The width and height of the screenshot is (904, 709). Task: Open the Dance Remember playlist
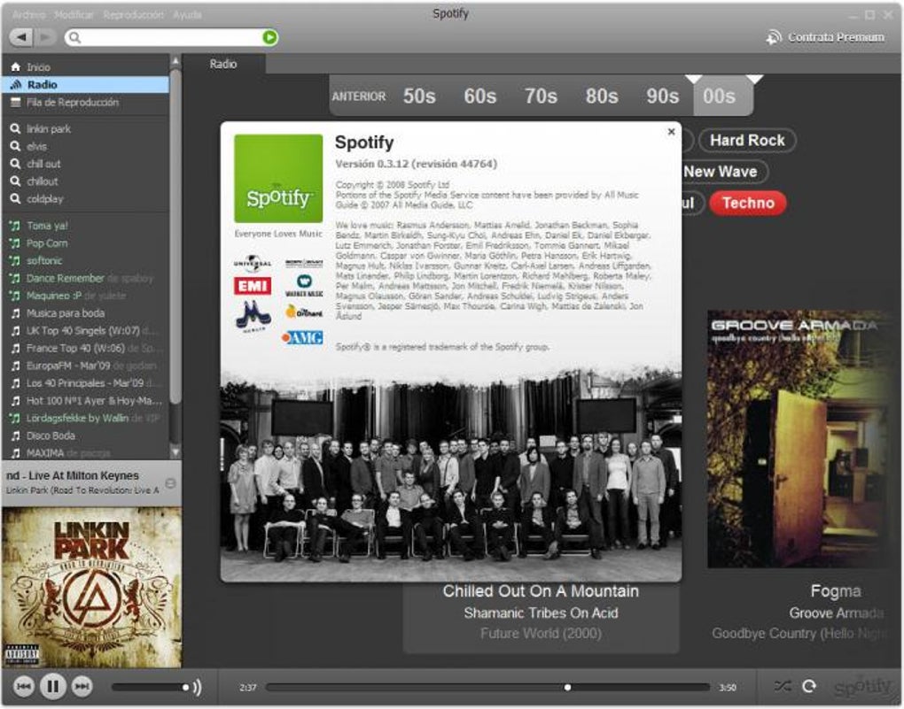86,278
